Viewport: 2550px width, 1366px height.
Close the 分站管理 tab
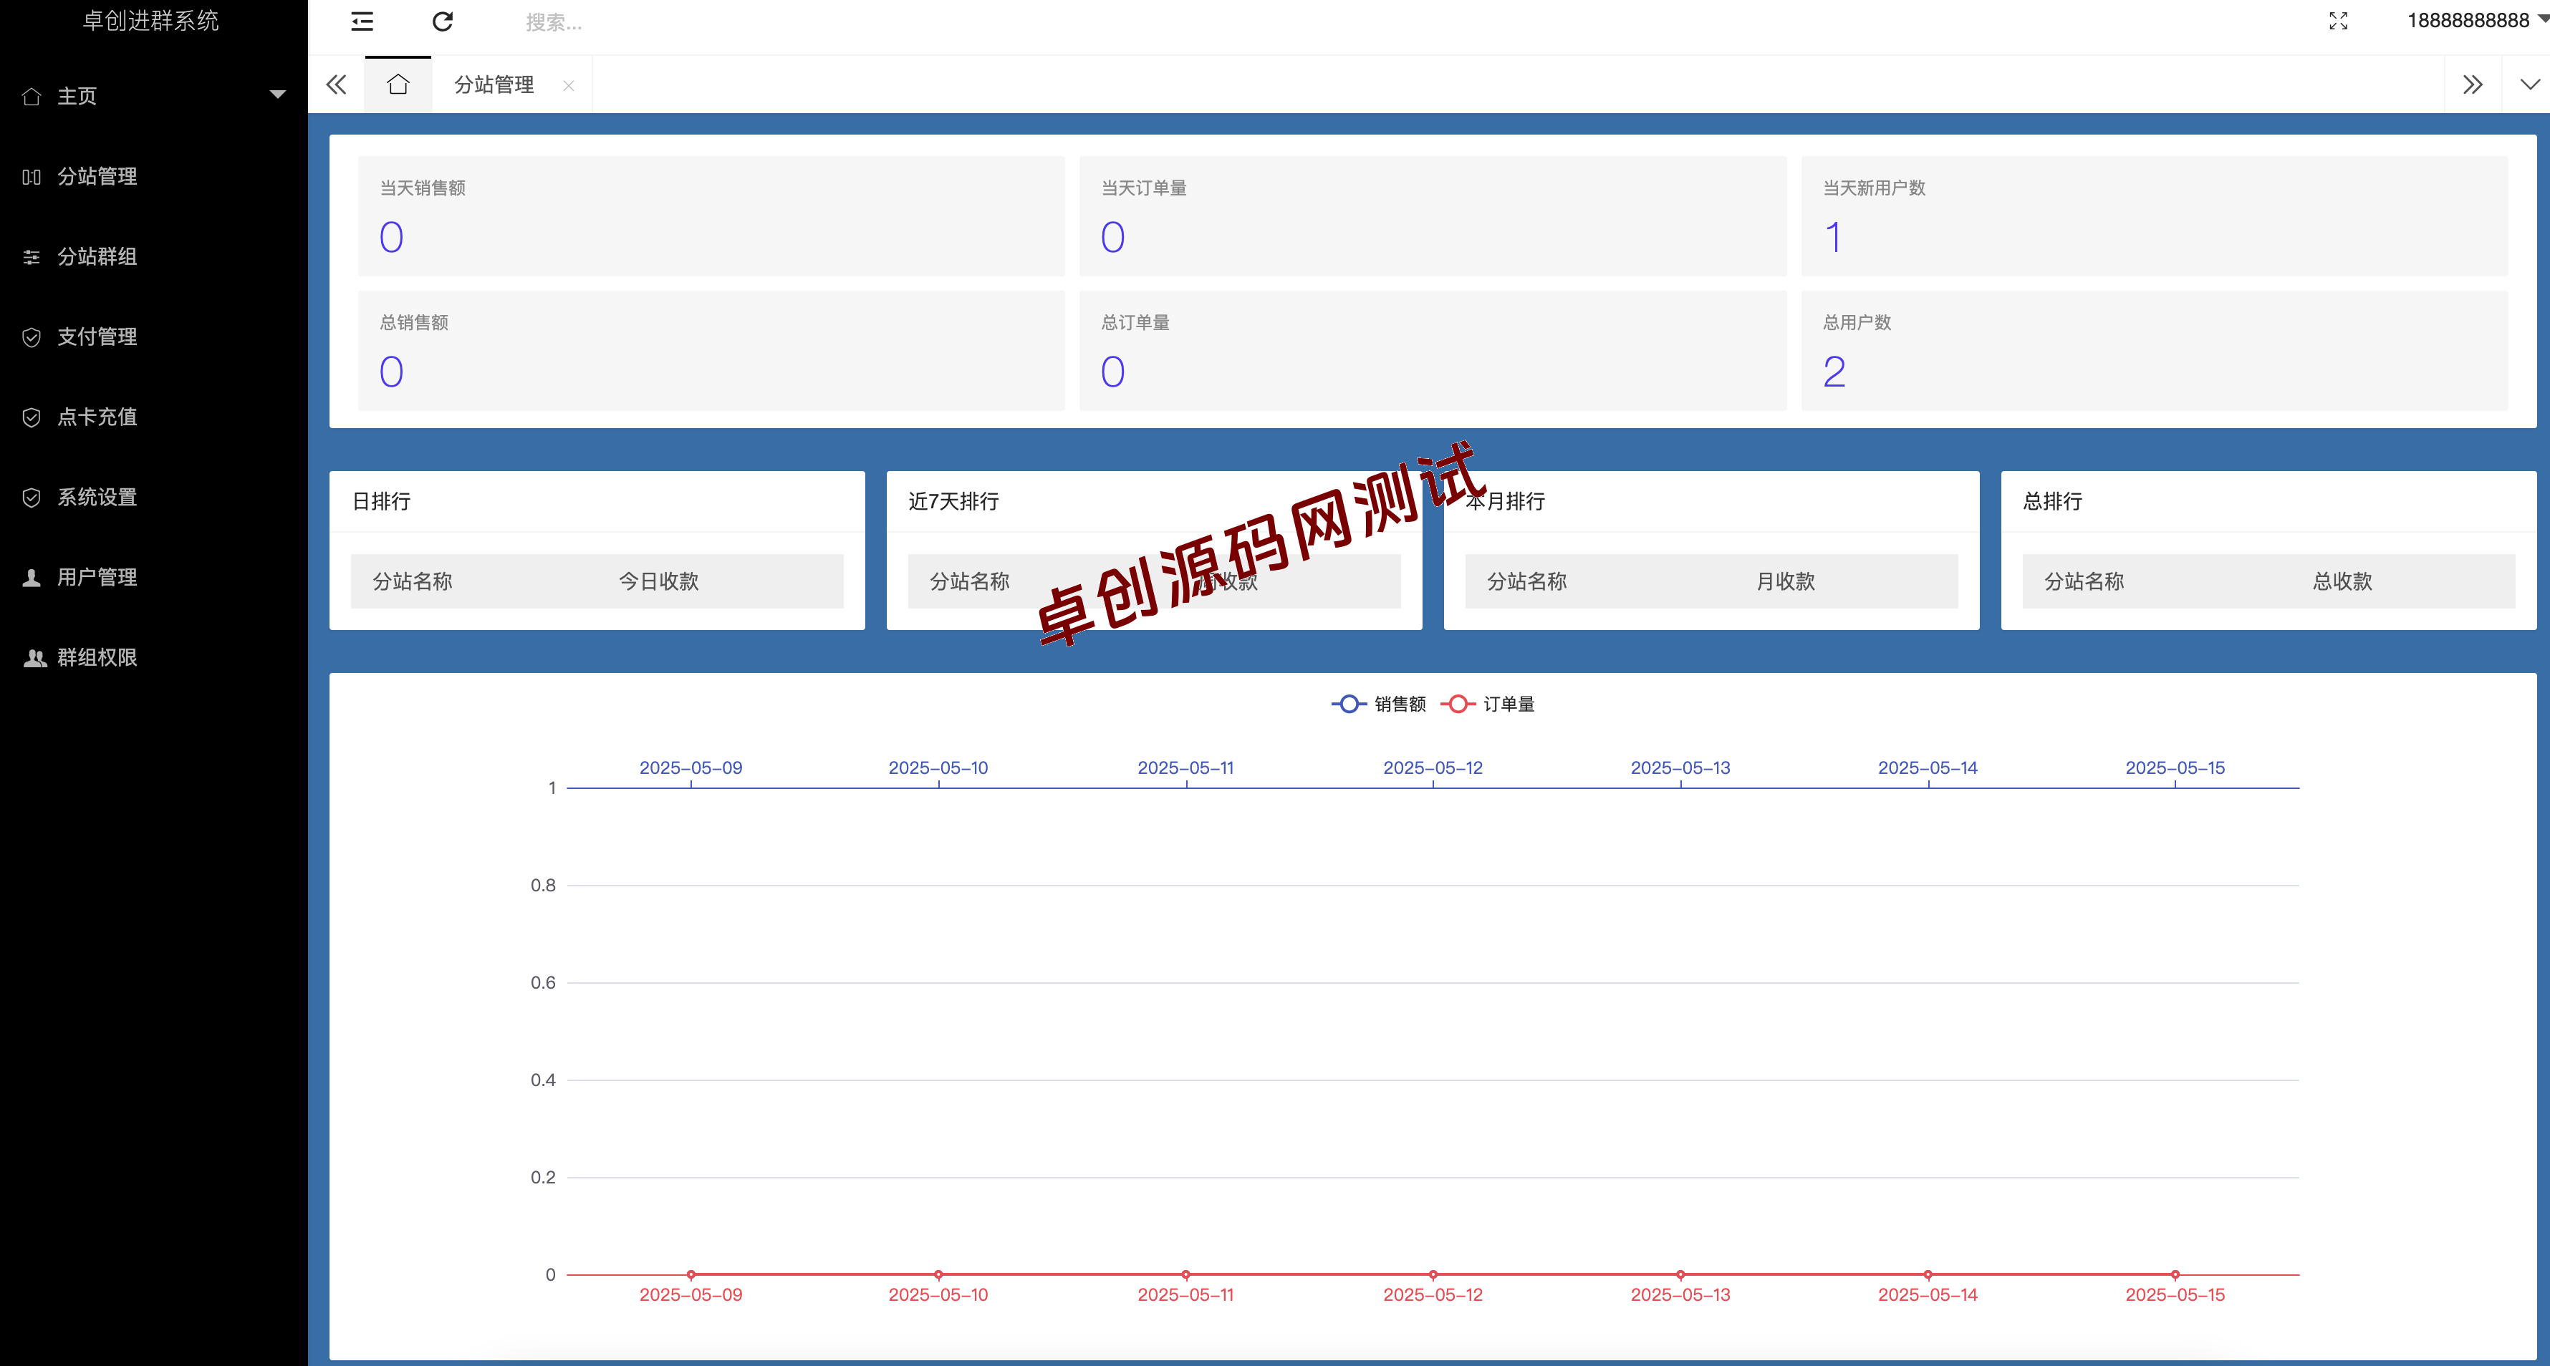pos(568,86)
